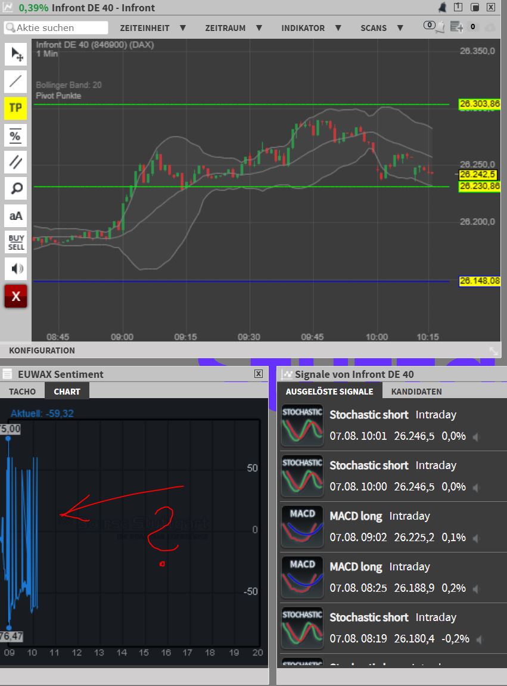Toggle chart sound speaker icon
This screenshot has width=507, height=686.
[x=15, y=269]
